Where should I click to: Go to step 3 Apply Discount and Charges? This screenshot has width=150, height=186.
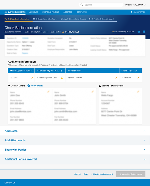73,19
